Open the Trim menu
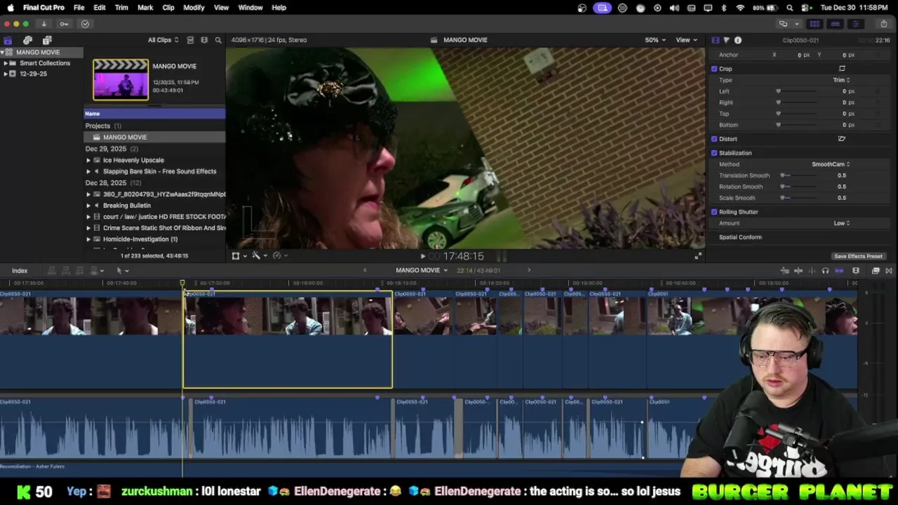 point(121,8)
